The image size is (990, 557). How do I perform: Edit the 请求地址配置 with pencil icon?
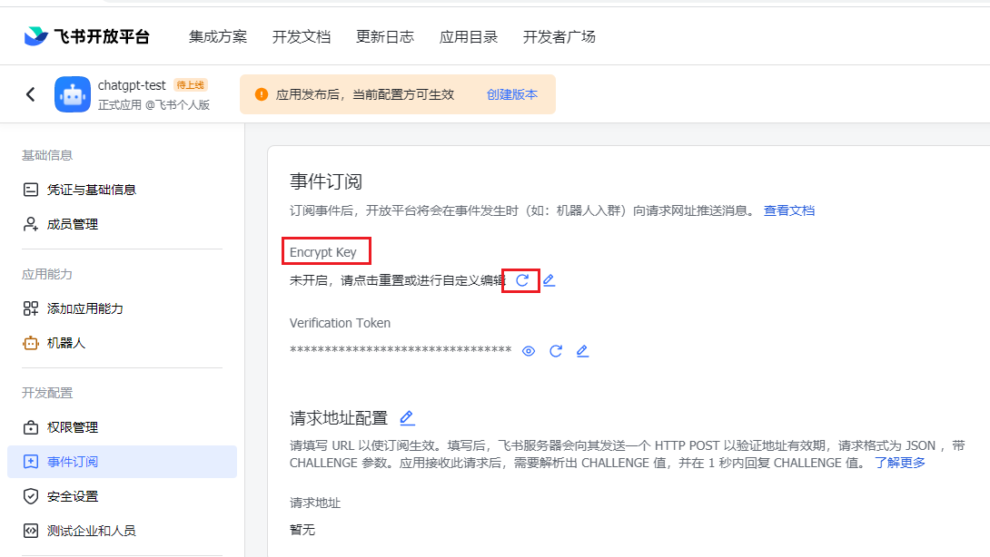click(407, 417)
